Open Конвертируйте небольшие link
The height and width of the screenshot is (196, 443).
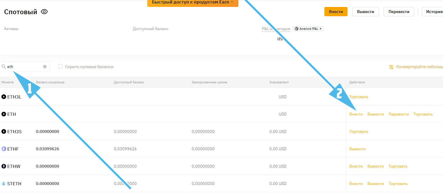click(x=420, y=67)
